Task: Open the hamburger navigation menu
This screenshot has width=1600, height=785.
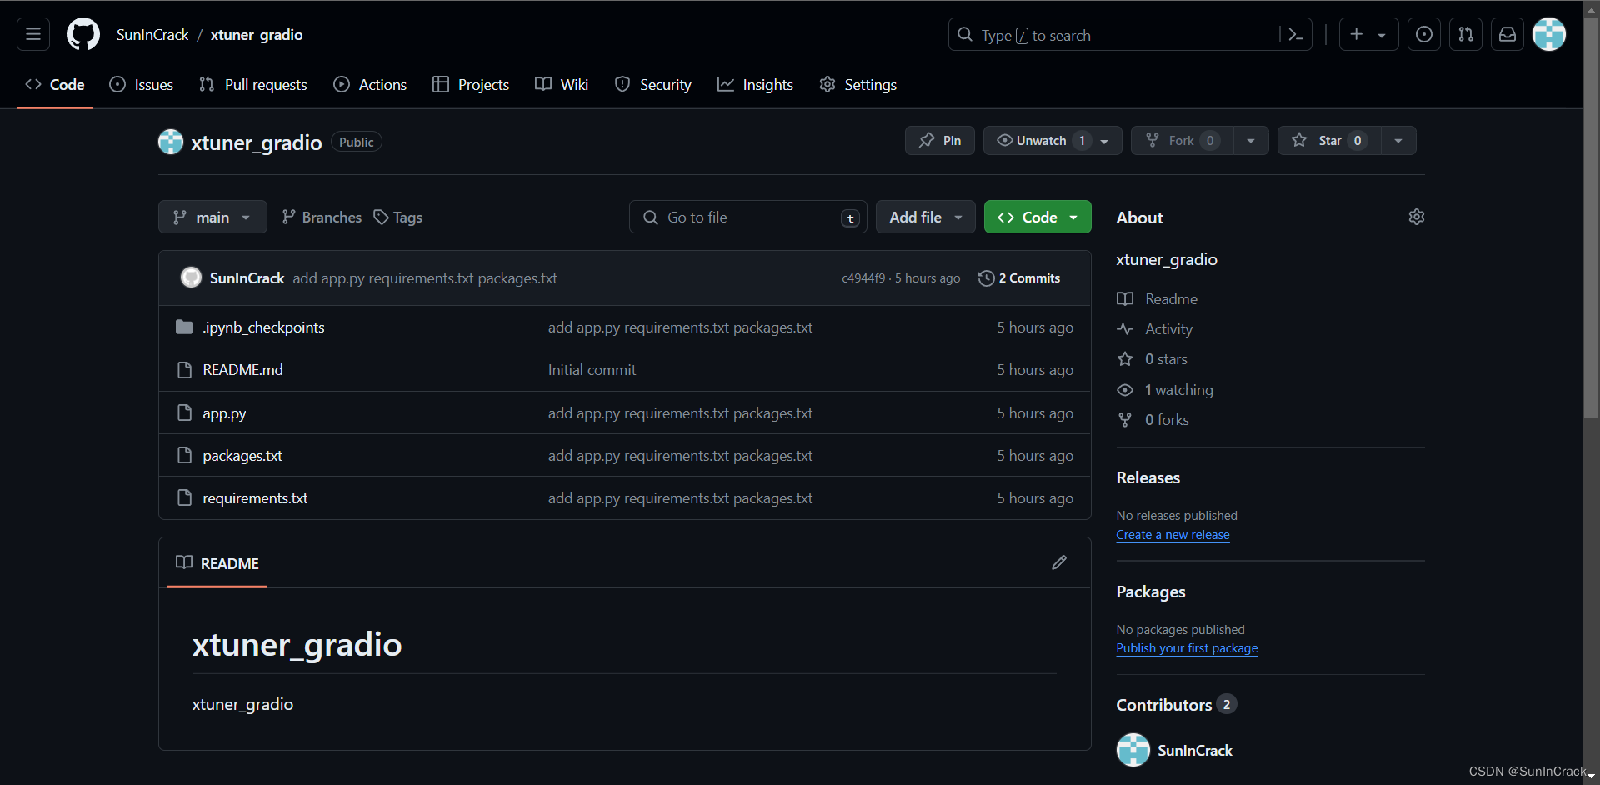Action: point(33,34)
